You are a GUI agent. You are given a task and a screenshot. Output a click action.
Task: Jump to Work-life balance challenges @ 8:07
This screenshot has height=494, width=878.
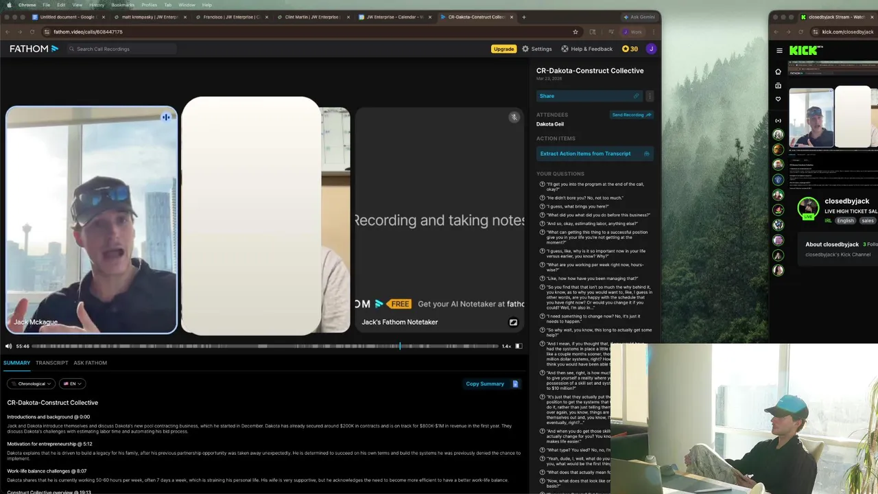click(x=47, y=471)
